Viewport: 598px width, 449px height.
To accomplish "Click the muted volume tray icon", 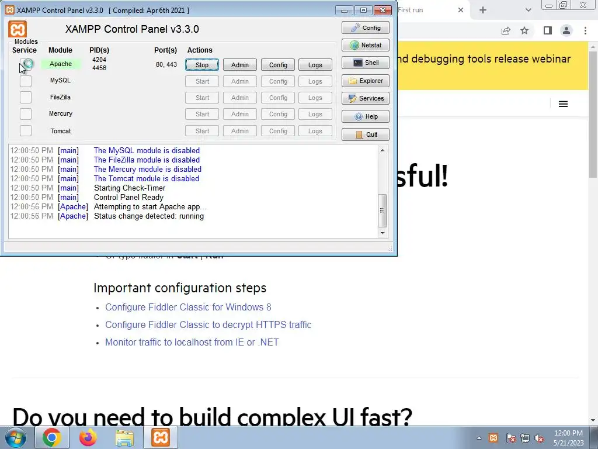I will click(539, 438).
